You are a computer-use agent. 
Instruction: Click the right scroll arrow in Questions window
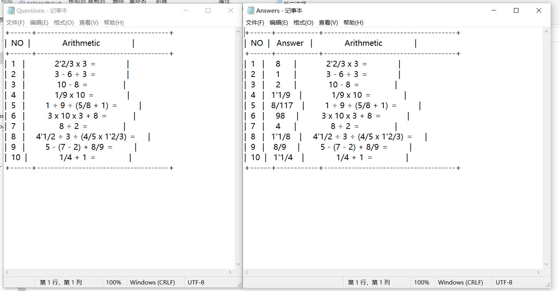(x=230, y=272)
